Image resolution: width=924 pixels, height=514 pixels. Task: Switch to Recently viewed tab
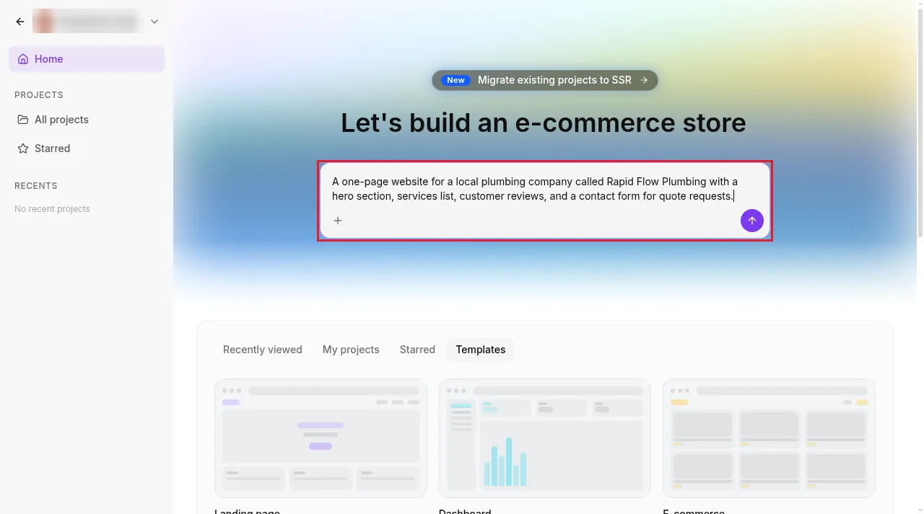pyautogui.click(x=263, y=350)
